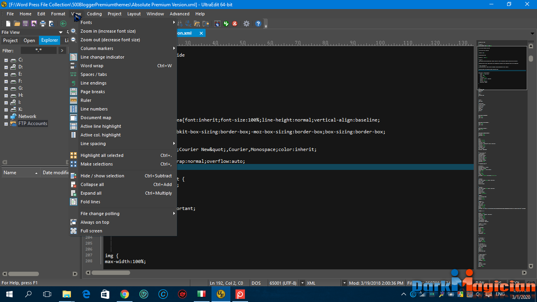
Task: Switch to the Open tab in File View
Action: [29, 41]
